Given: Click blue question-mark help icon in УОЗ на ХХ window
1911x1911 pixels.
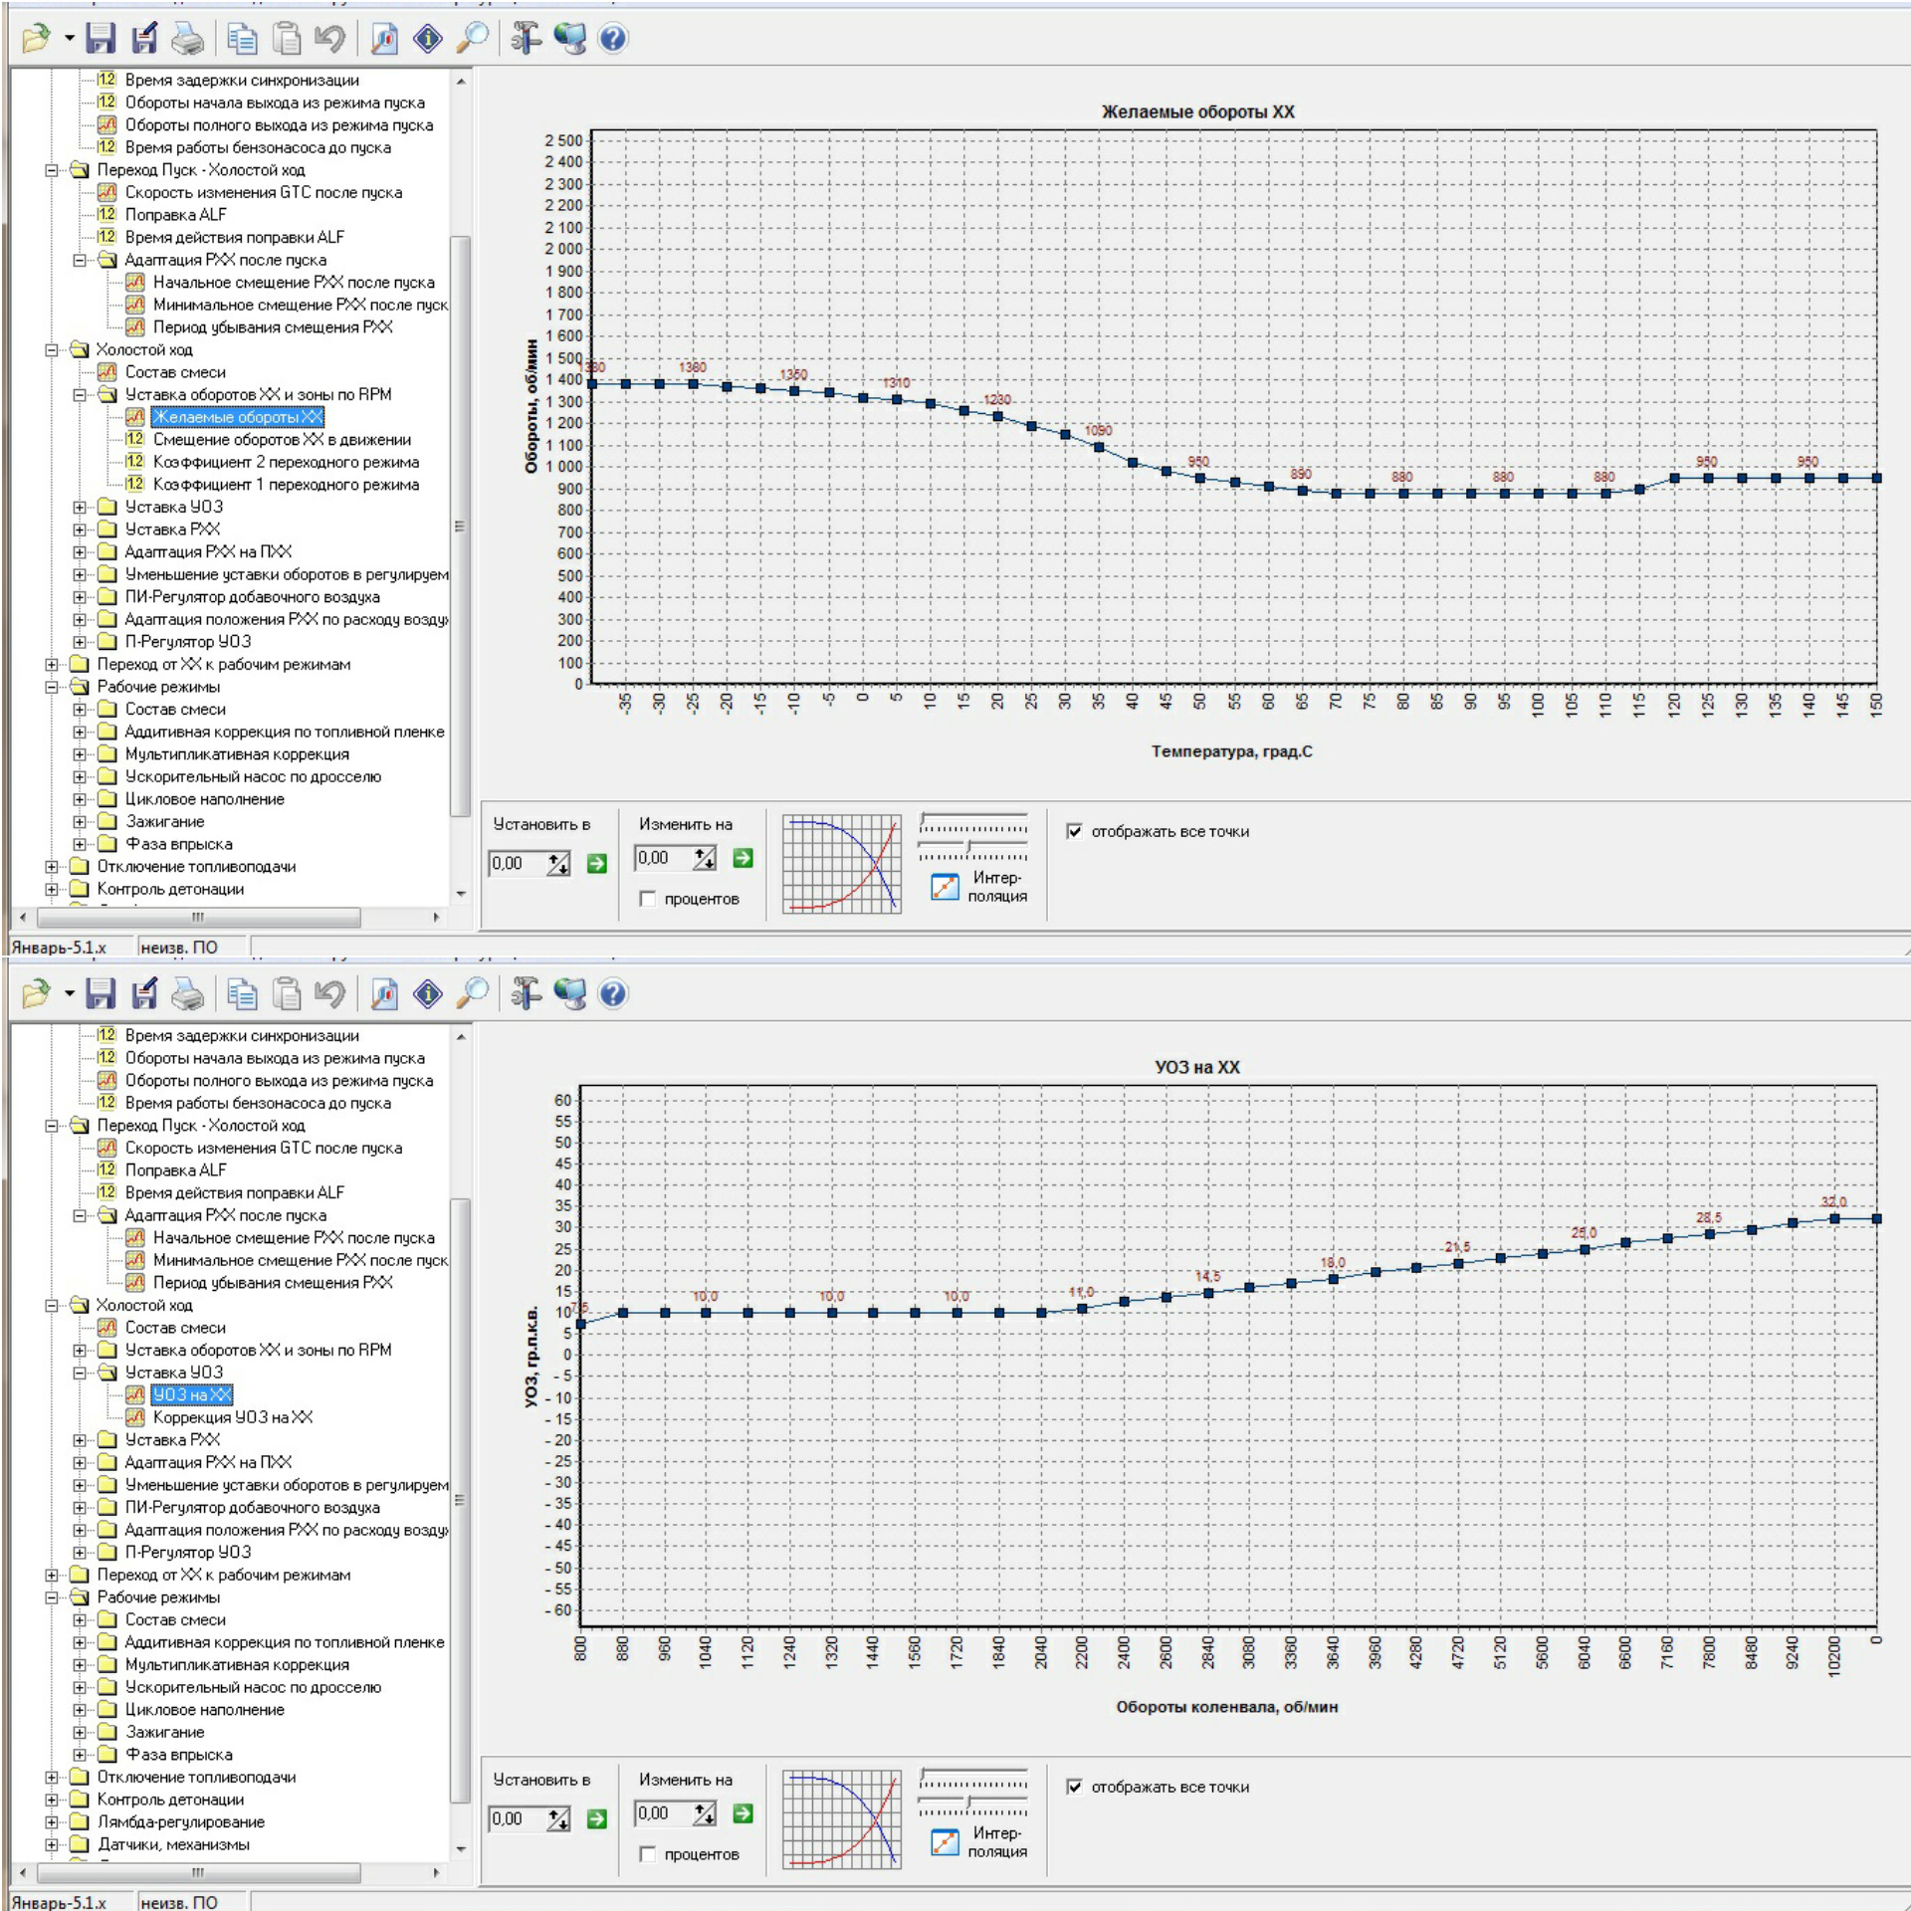Looking at the screenshot, I should pos(613,994).
